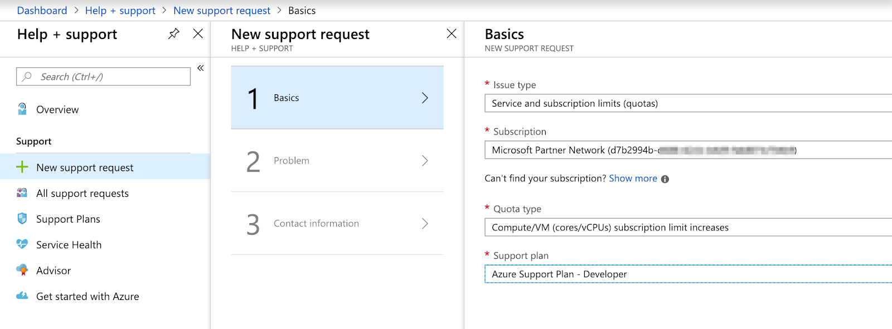
Task: Open the Subscription dropdown
Action: tap(688, 150)
